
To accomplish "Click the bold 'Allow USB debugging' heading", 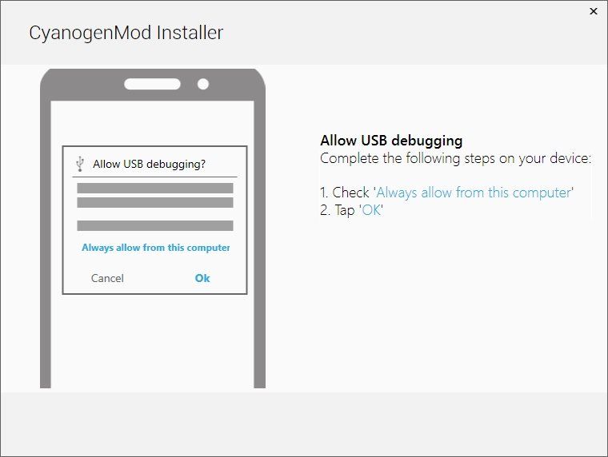I will pyautogui.click(x=391, y=141).
